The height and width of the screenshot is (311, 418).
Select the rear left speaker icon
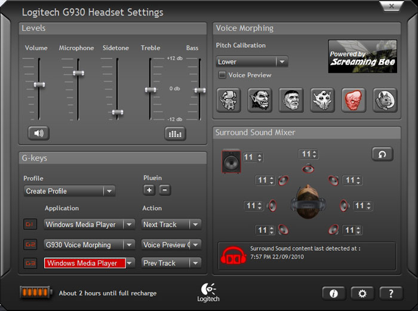point(283,229)
